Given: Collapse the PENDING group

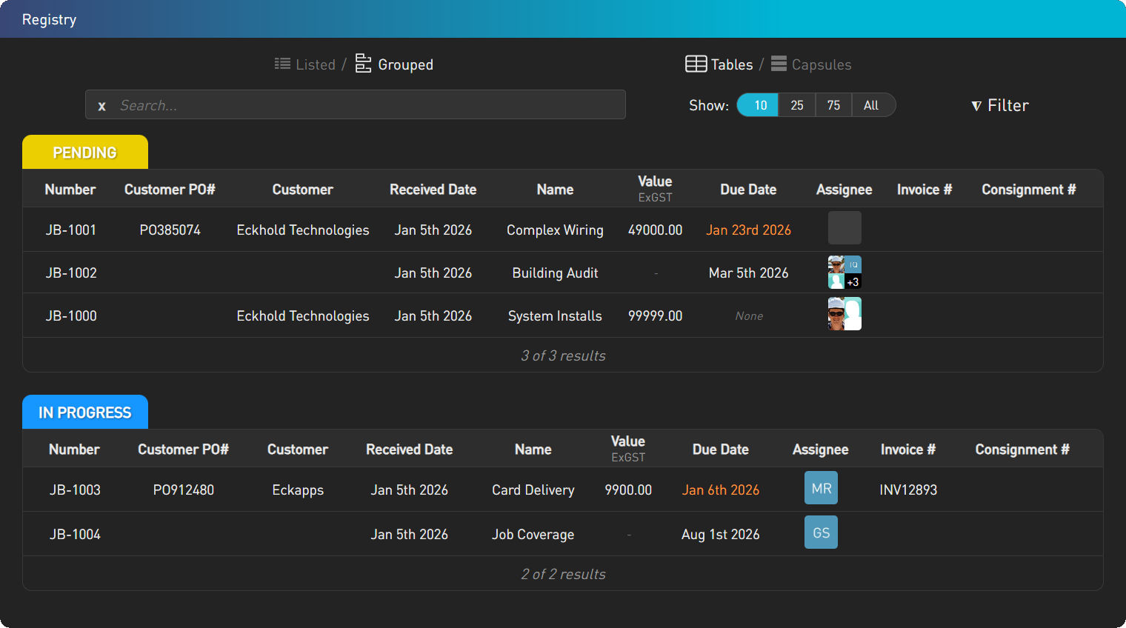Looking at the screenshot, I should point(85,153).
